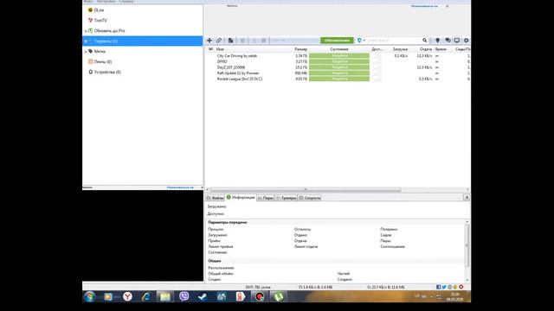This screenshot has height=311, width=554.
Task: Click the remote monitor icon in toolbar
Action: [x=457, y=41]
